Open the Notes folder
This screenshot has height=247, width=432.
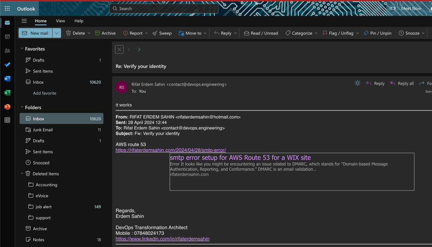pos(61,239)
